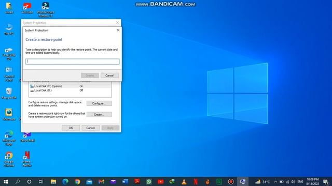This screenshot has width=332, height=186.
Task: Select the Home - Netflix desktop shortcut
Action: (27, 159)
